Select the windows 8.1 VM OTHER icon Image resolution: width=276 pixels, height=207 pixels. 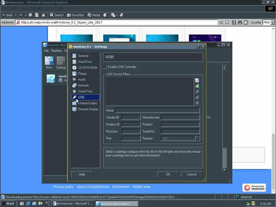pos(51,79)
